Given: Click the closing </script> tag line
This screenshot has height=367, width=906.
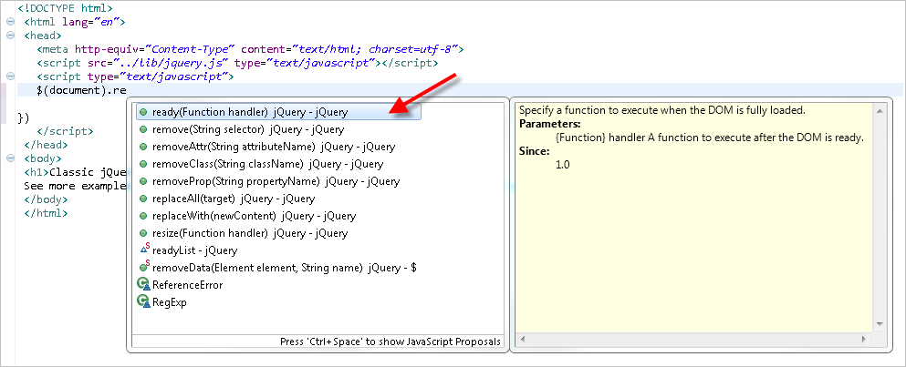Looking at the screenshot, I should pos(65,131).
